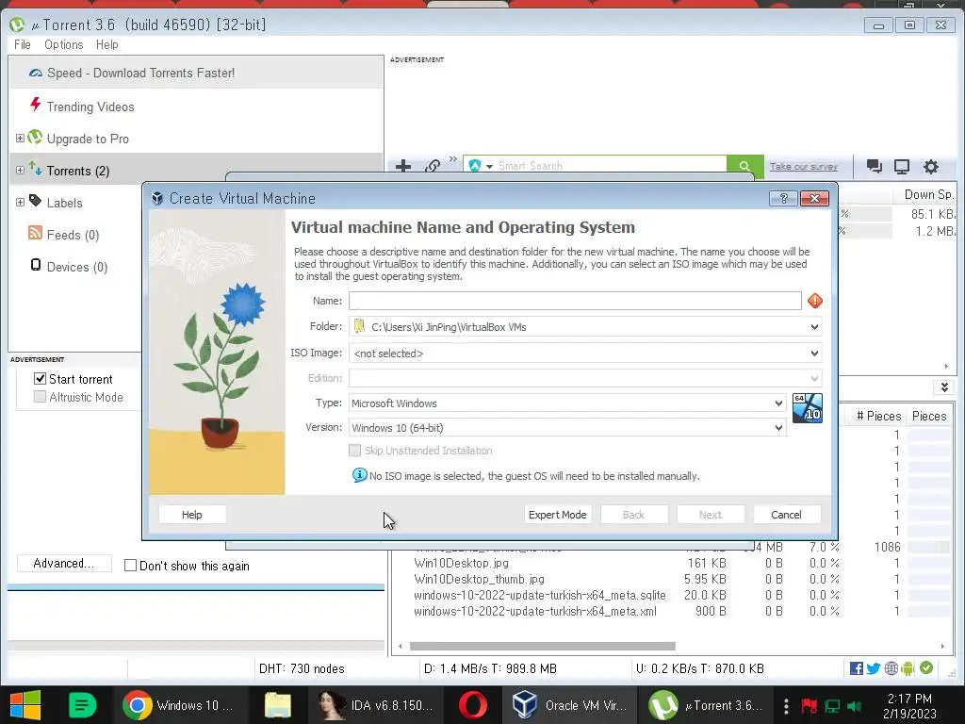Viewport: 965px width, 724px height.
Task: Cancel the Create Virtual Machine dialog
Action: click(x=787, y=514)
